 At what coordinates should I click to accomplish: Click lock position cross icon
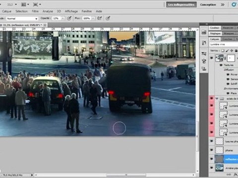[x=232, y=50]
